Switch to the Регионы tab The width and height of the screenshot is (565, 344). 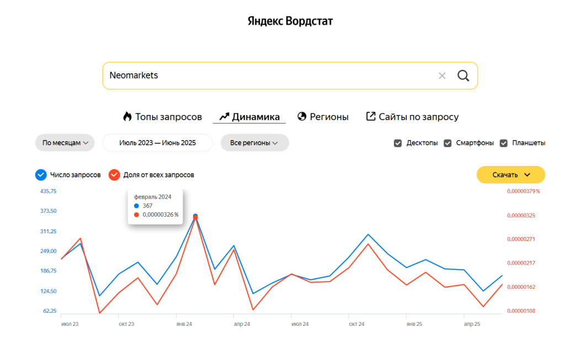329,117
